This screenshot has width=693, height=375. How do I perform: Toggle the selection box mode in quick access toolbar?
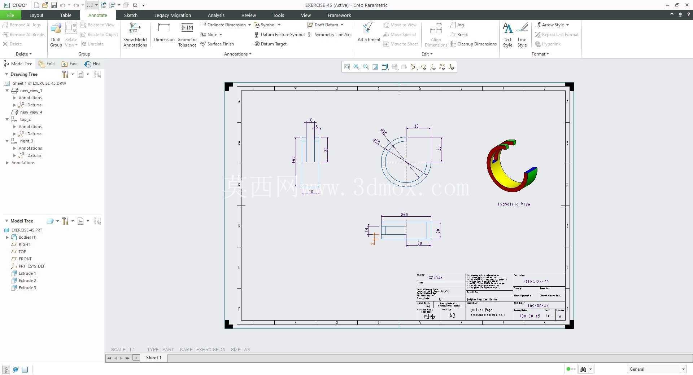[x=90, y=5]
